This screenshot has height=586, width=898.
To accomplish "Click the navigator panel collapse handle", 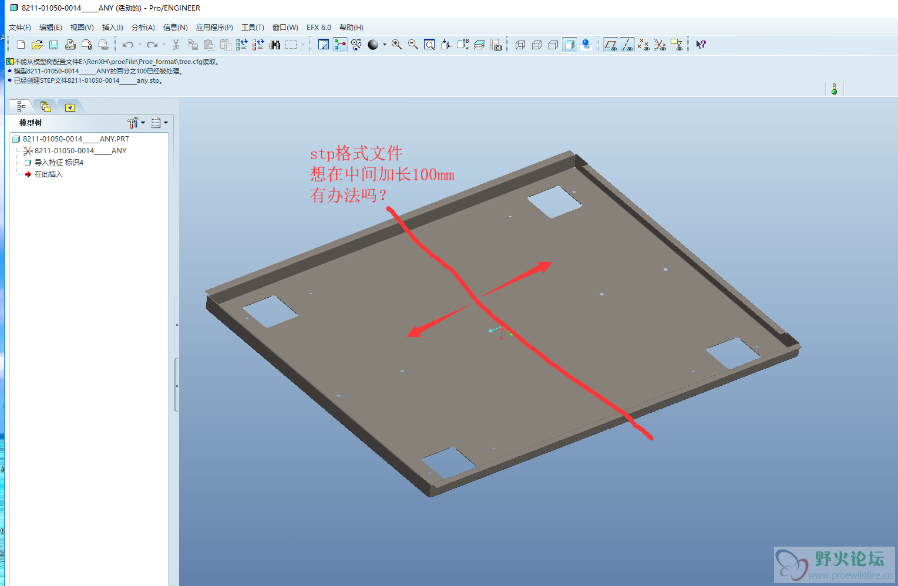I will click(x=177, y=385).
